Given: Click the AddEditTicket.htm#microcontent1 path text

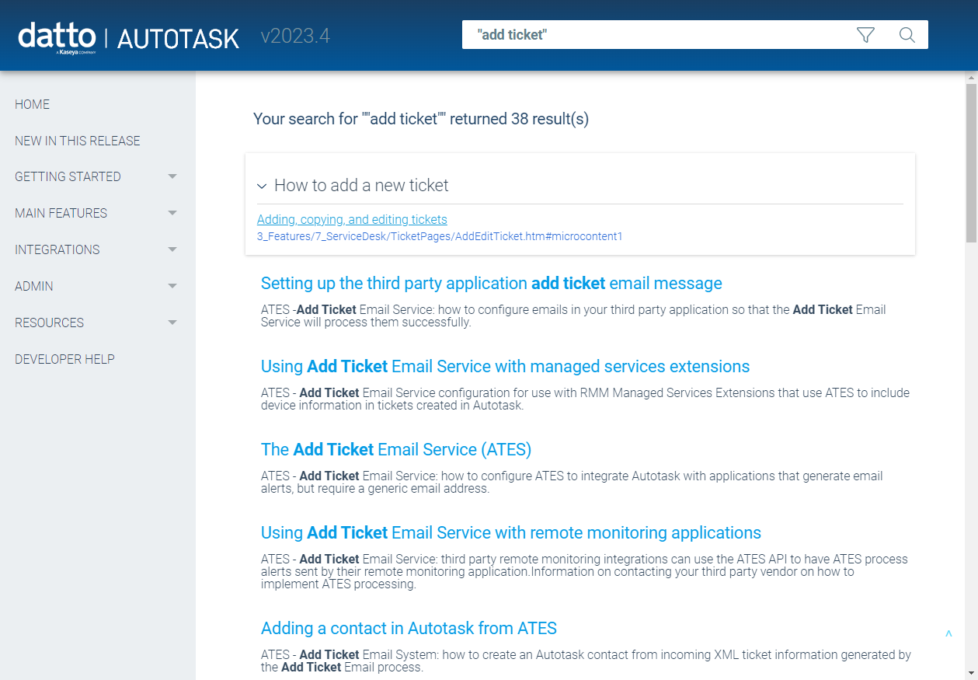Looking at the screenshot, I should (440, 236).
